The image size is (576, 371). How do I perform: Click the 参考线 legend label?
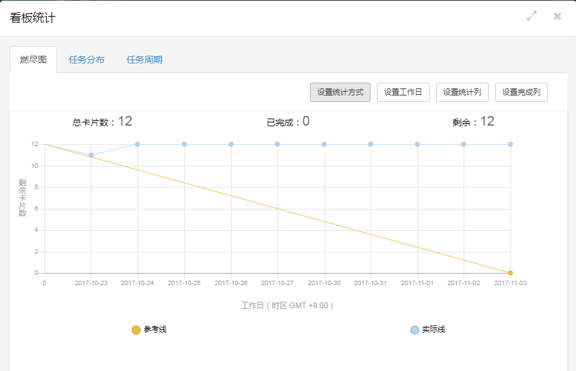point(155,329)
